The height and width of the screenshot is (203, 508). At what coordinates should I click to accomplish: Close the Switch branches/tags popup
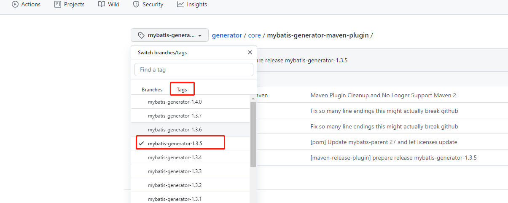250,52
